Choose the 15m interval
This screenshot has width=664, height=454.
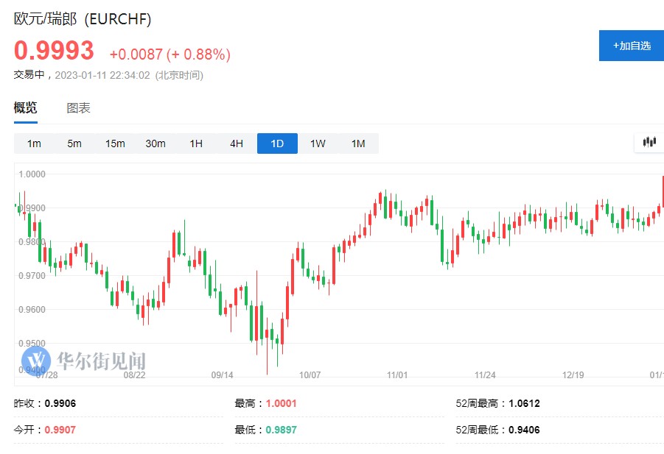click(x=115, y=143)
